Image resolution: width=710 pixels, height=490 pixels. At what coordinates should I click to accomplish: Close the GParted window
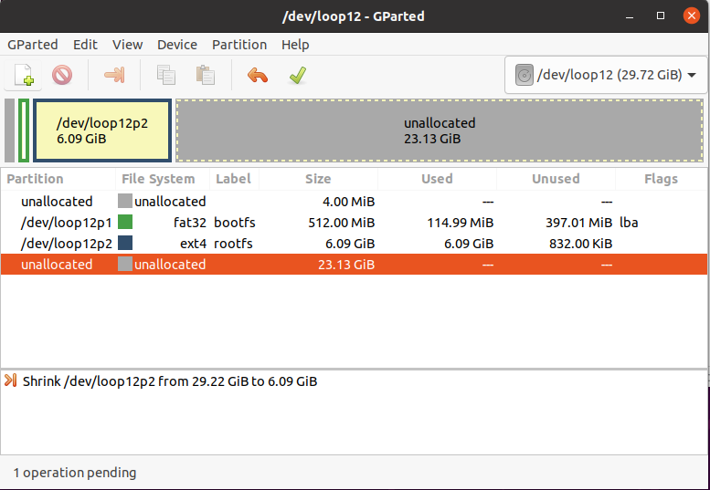click(692, 16)
